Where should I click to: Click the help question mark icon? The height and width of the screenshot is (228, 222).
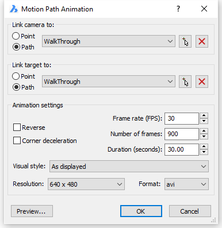click(178, 9)
